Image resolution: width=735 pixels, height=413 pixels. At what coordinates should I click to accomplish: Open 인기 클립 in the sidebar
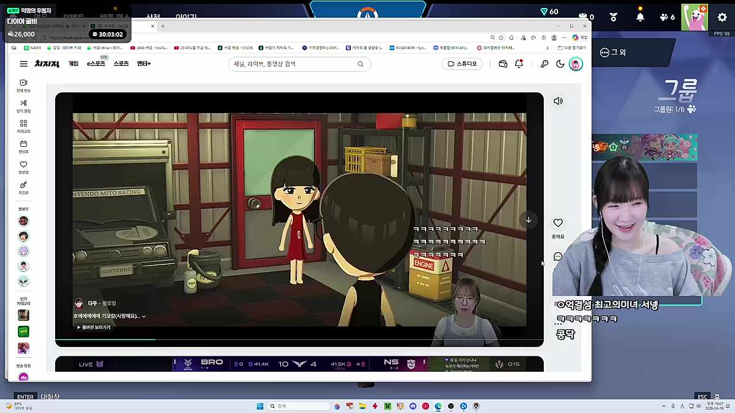[24, 106]
